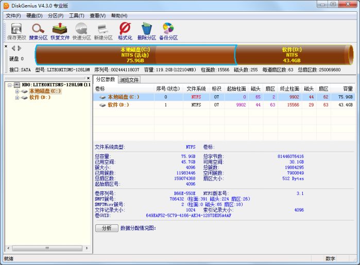
Task: Open the 硬盘(D) menu
Action: pyautogui.click(x=35, y=15)
